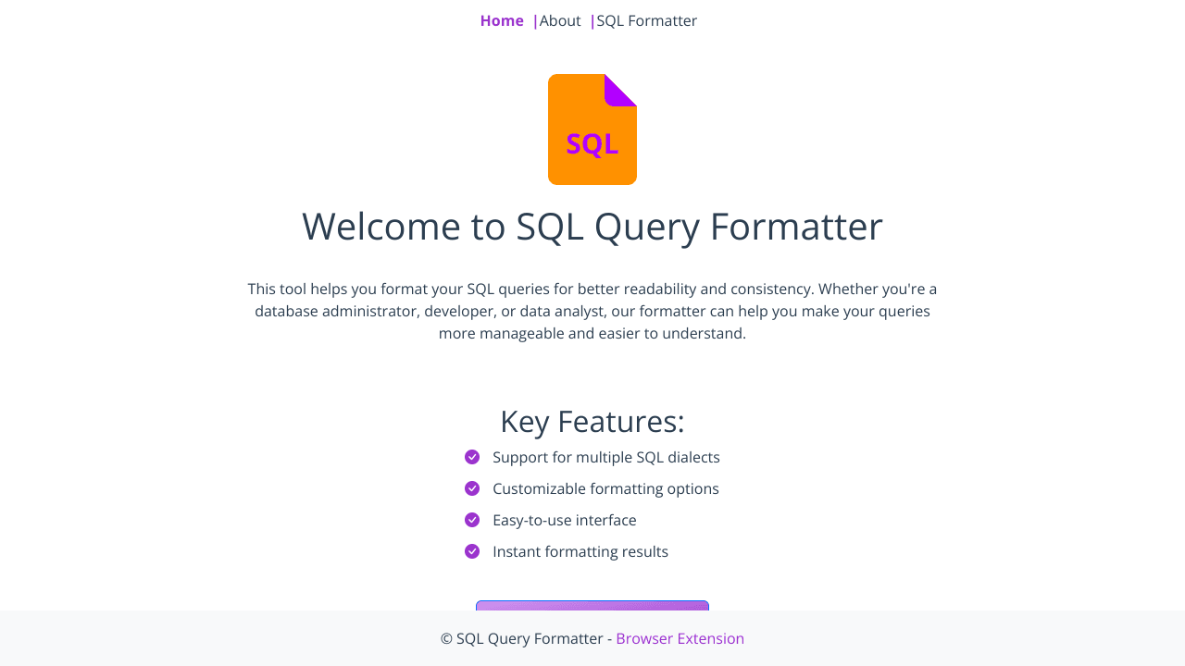Click the 'Welcome to SQL Query Formatter' heading
Viewport: 1185px width, 666px height.
(x=592, y=227)
